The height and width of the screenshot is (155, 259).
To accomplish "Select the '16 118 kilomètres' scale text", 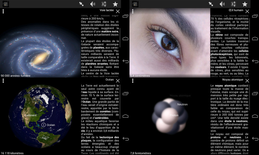I will point(12,153).
